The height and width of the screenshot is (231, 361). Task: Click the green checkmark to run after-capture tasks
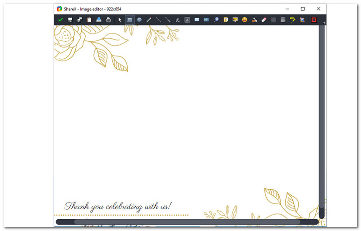pos(60,20)
